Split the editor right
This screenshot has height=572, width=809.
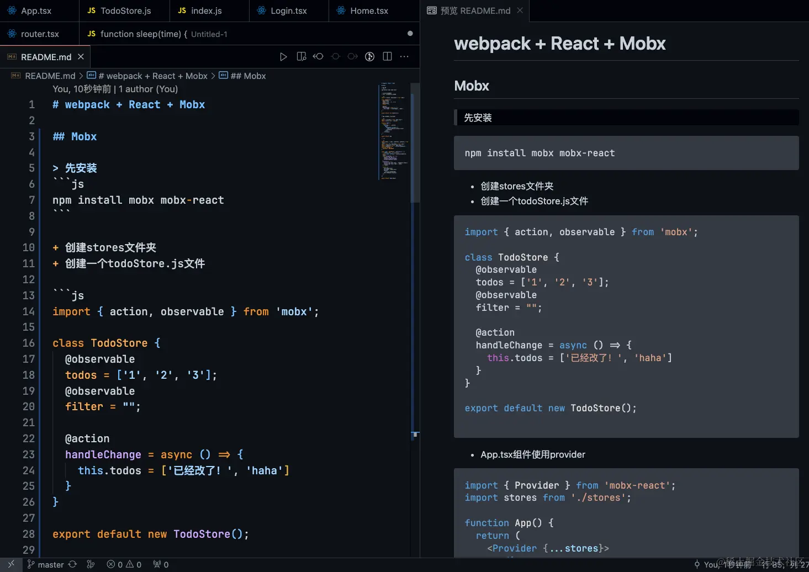point(387,56)
